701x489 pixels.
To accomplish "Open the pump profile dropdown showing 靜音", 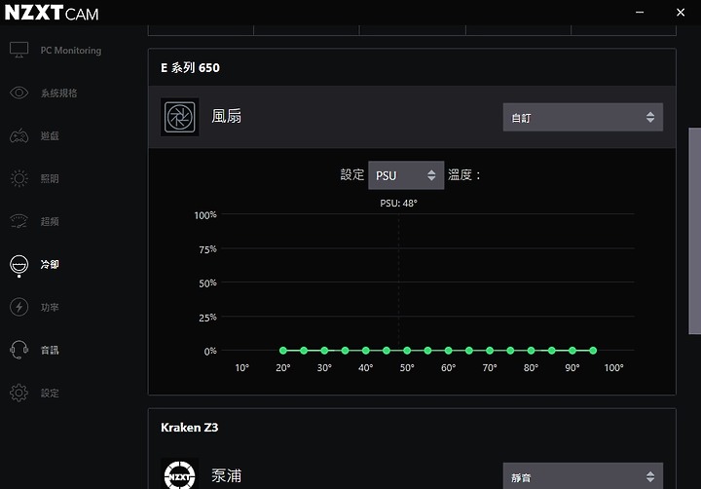I will coord(583,476).
